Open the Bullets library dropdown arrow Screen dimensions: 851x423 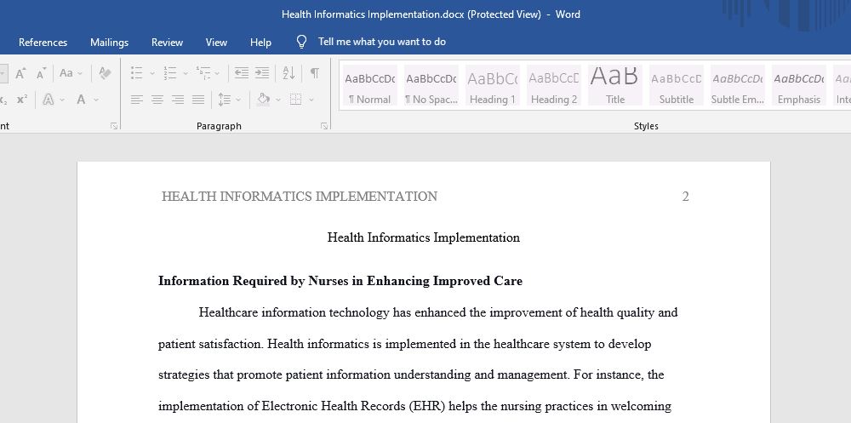(x=152, y=73)
